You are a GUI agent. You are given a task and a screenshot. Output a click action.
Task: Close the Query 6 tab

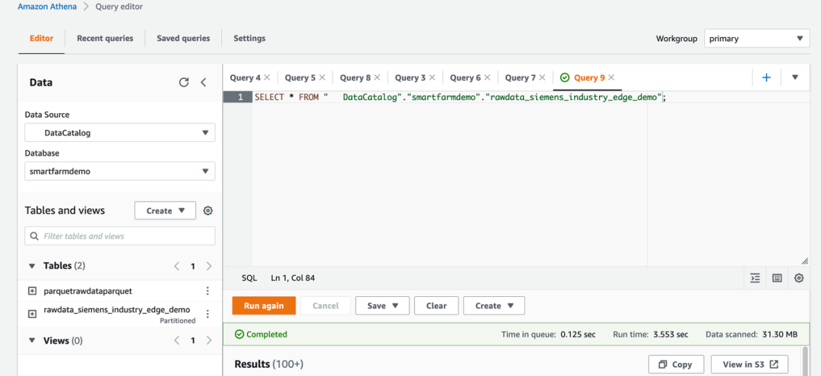tap(487, 77)
